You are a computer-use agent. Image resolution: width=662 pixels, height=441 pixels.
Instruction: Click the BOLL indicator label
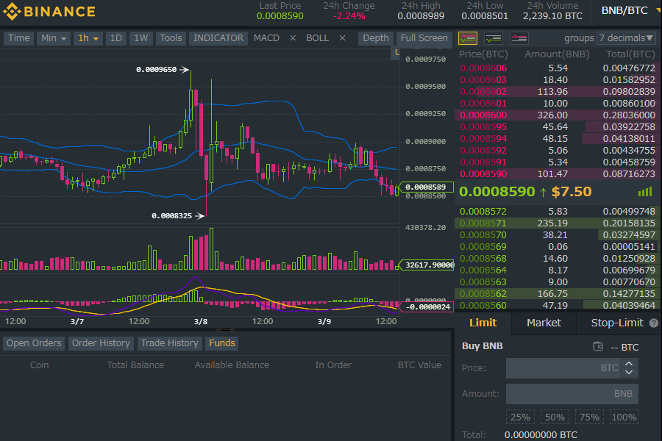[x=318, y=38]
